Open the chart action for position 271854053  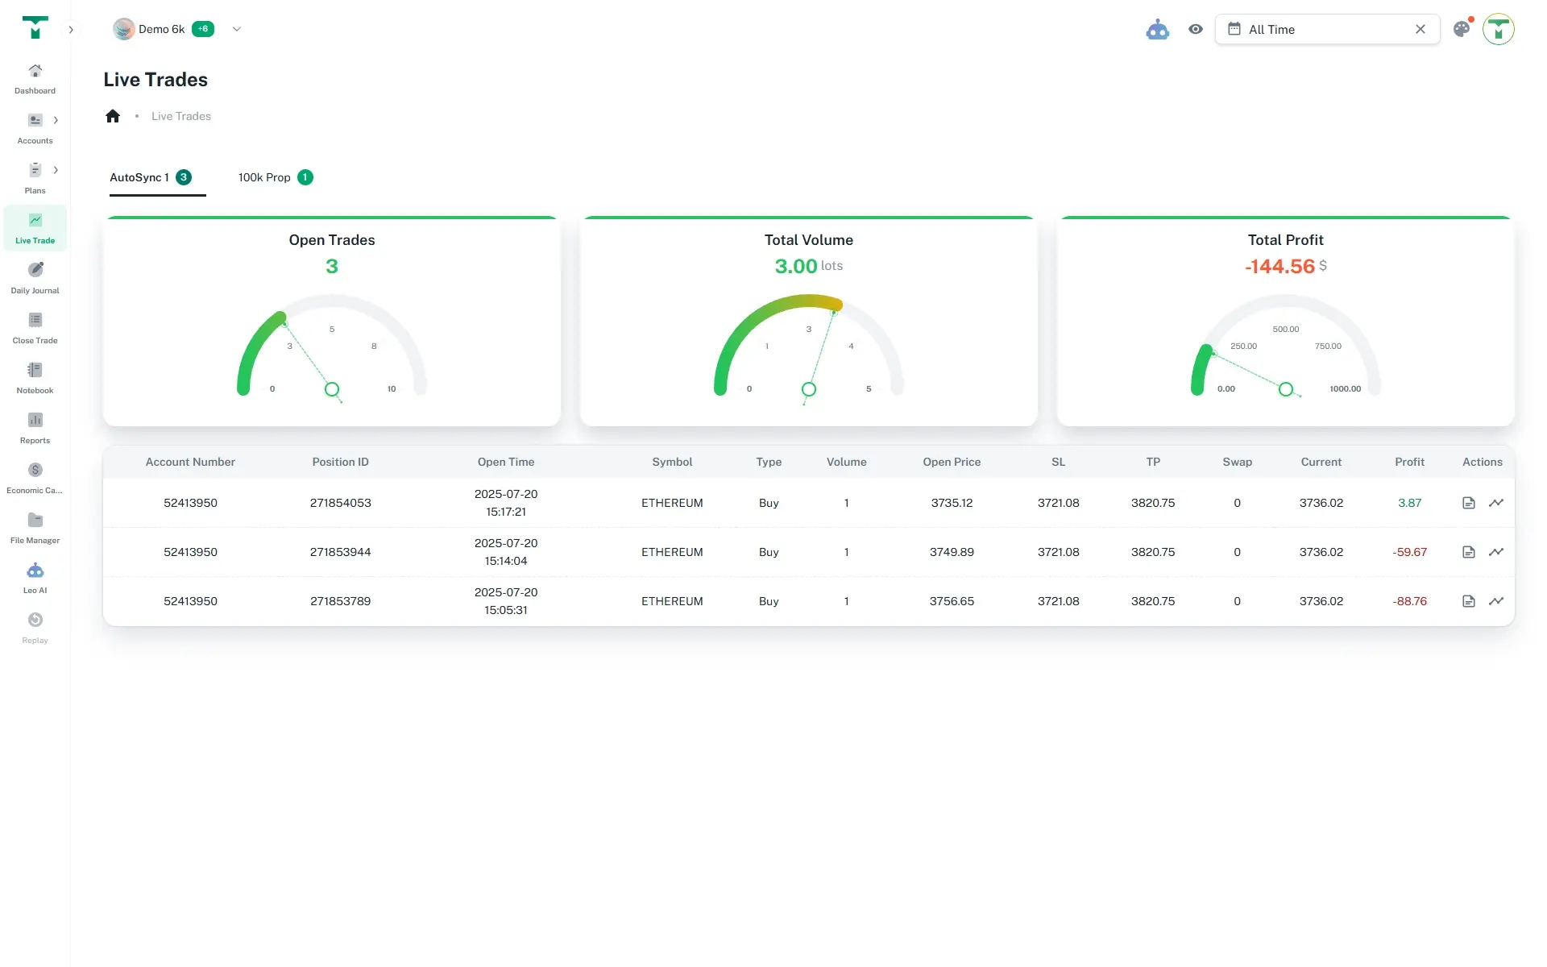point(1497,502)
